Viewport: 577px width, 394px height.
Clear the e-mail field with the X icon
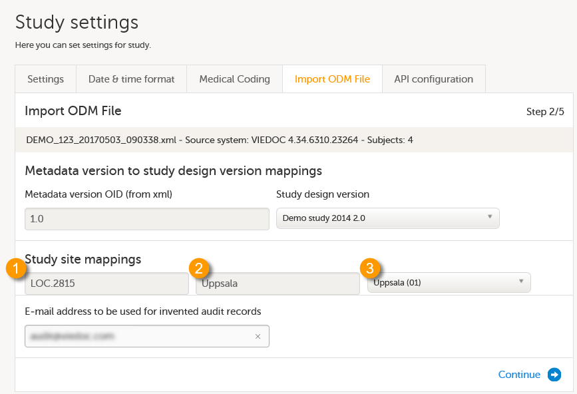coord(258,337)
